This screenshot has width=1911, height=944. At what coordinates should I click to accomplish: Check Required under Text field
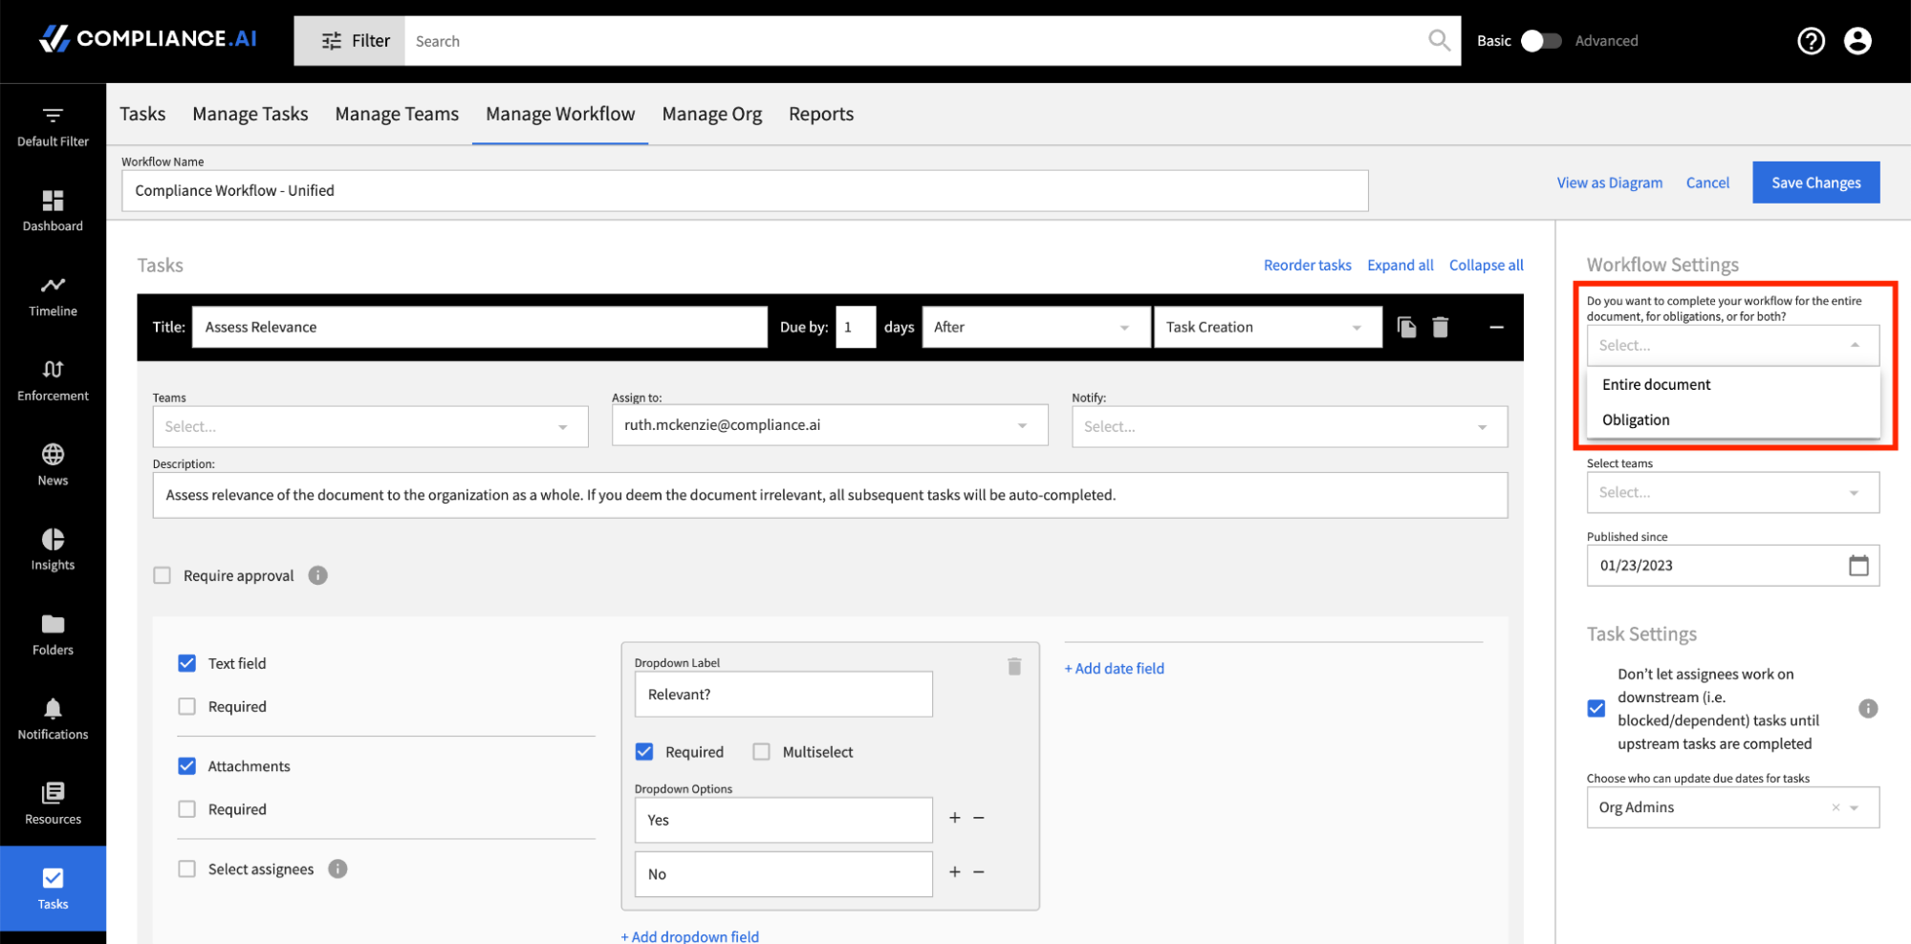pyautogui.click(x=187, y=706)
